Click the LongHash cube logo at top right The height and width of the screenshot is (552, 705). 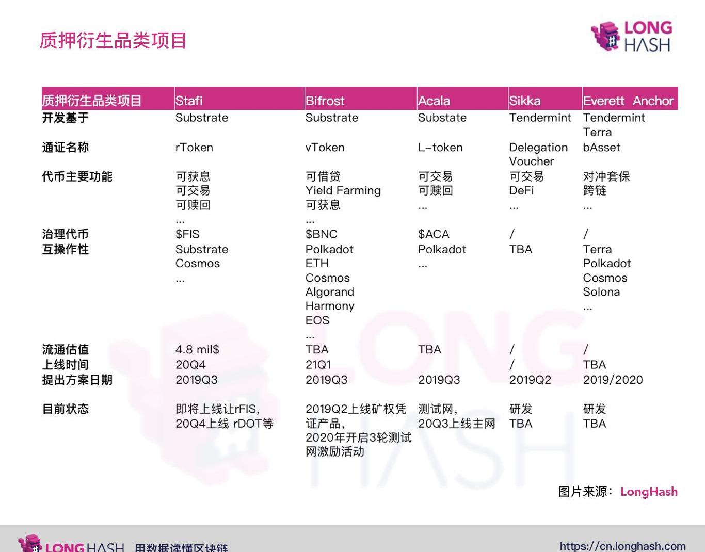(605, 36)
